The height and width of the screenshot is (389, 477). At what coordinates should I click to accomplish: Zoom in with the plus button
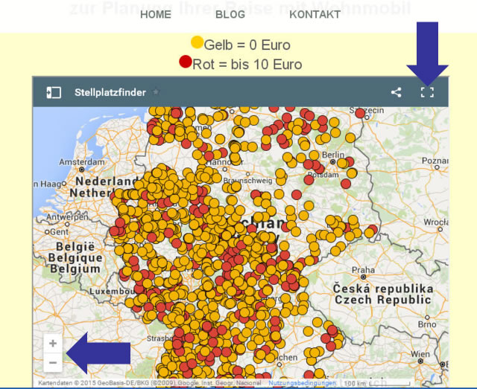point(53,344)
